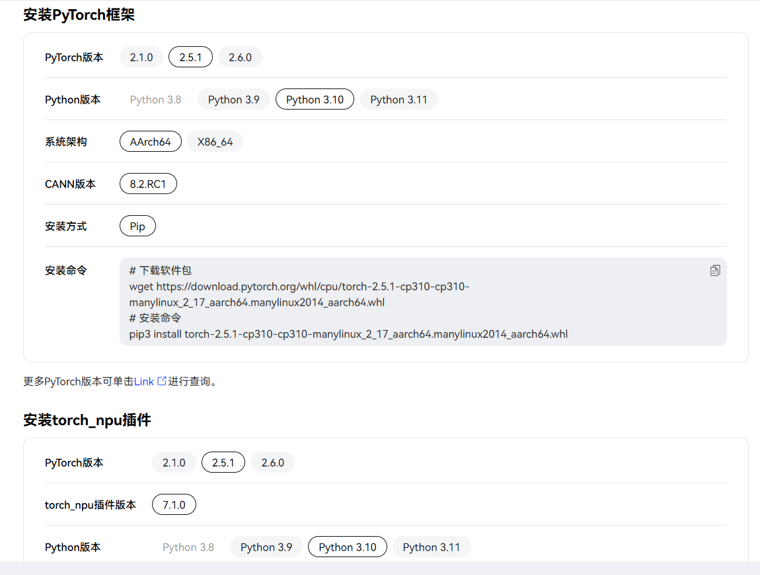Select PyTorch version 2.6.0 in PyTorch framework section

coord(240,57)
